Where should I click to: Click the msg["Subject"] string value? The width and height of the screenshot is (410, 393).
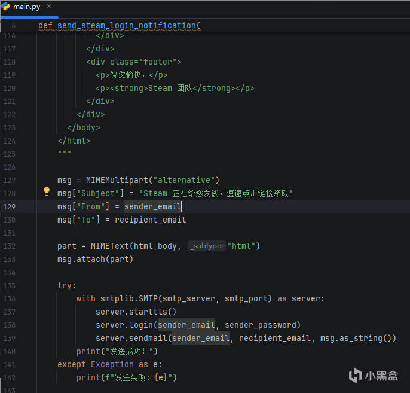coord(215,193)
